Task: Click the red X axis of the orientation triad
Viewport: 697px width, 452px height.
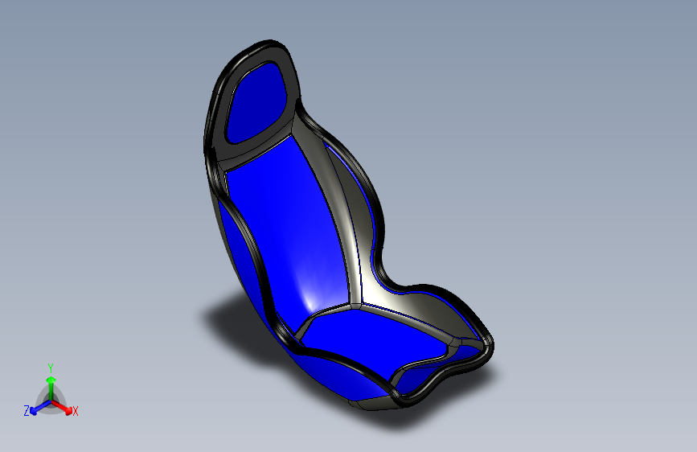Action: 62,408
